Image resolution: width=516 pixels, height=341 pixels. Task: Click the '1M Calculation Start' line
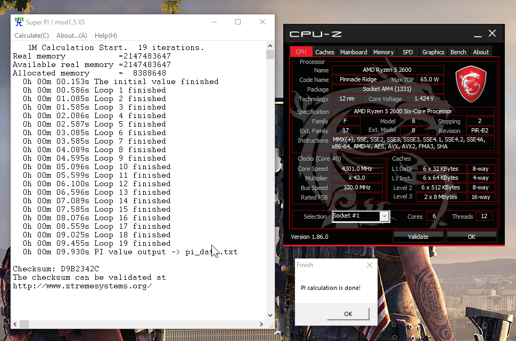[116, 47]
